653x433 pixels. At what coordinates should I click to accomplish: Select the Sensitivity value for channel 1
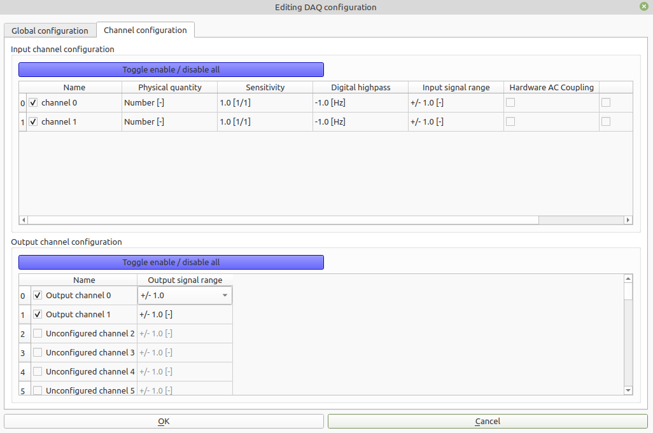click(265, 122)
